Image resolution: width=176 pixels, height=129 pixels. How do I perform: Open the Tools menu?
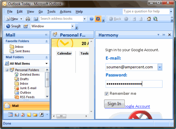(51, 11)
